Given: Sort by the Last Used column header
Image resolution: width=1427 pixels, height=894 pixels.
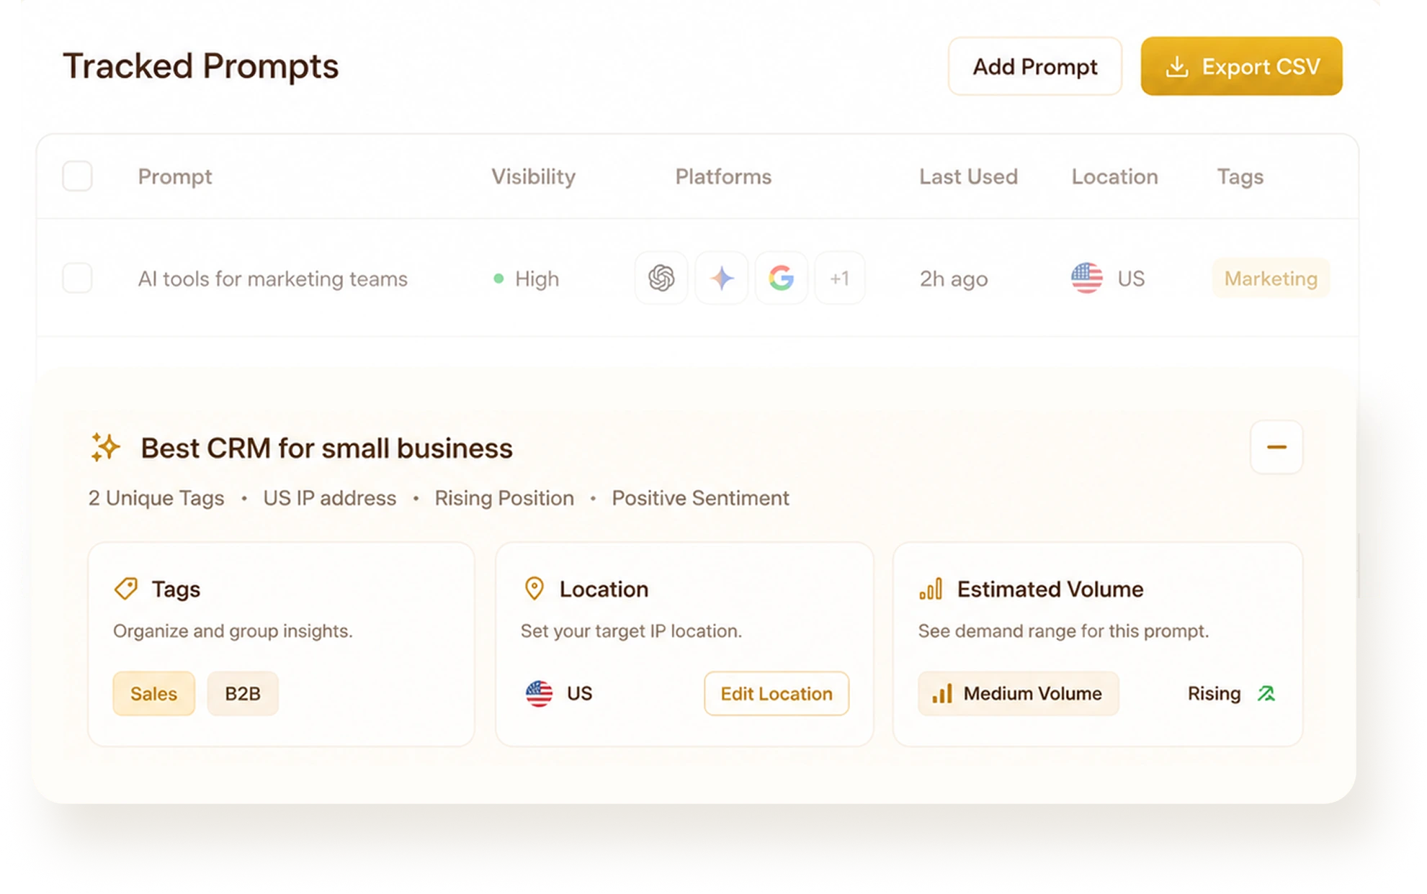Looking at the screenshot, I should 968,176.
